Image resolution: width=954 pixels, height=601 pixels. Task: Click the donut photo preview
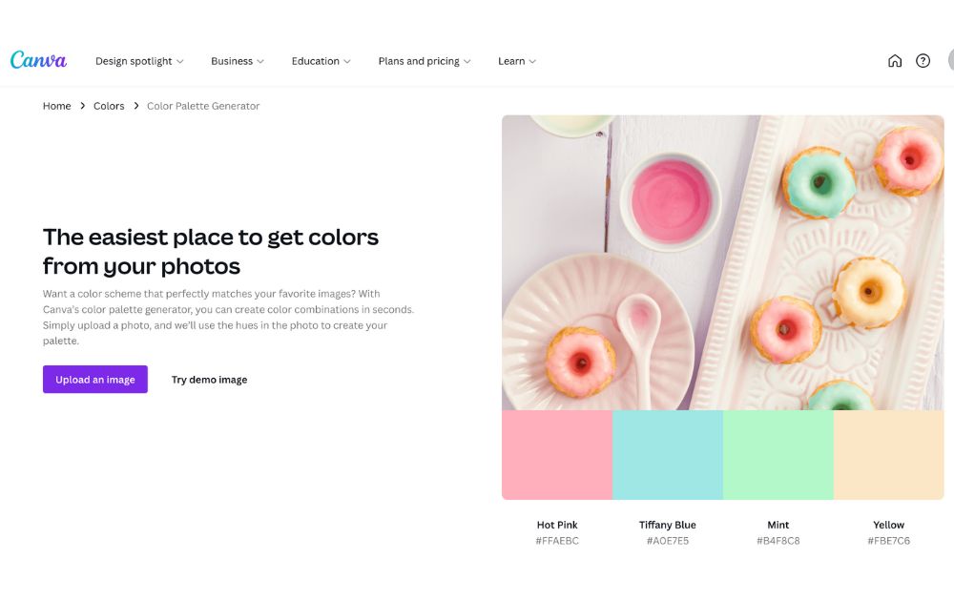723,262
